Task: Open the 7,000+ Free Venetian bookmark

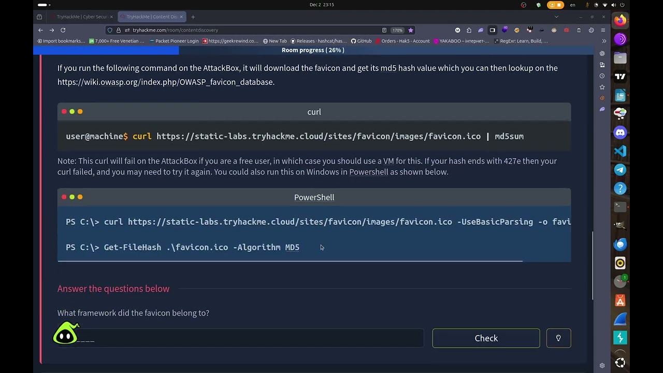Action: (x=117, y=41)
